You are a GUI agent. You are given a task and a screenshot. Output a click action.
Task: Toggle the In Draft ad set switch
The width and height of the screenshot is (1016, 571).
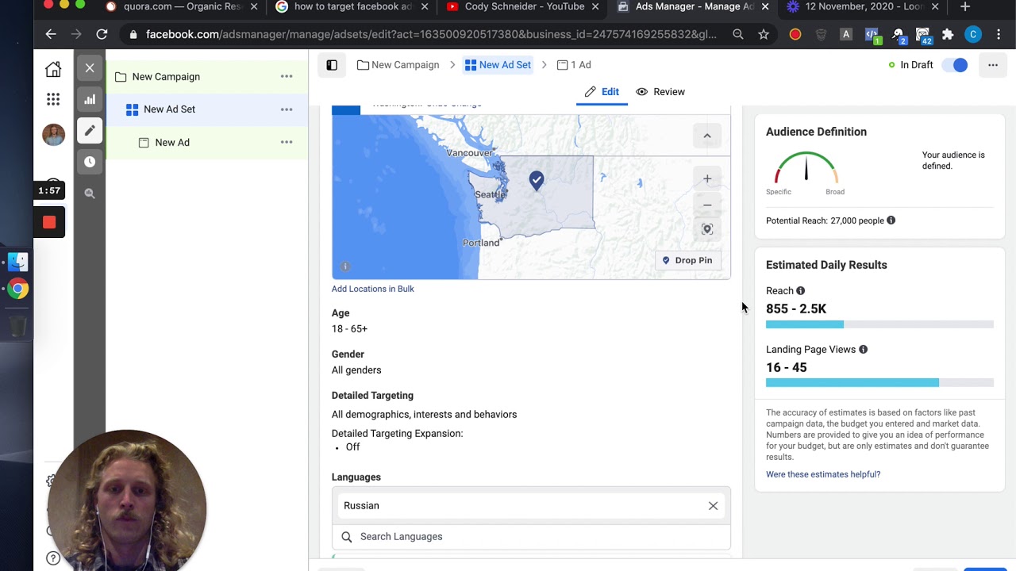pos(955,65)
